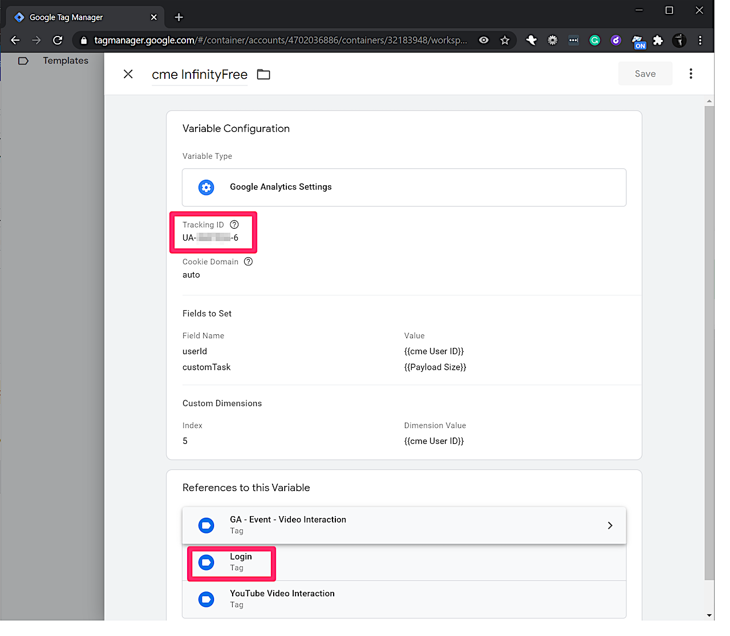The width and height of the screenshot is (730, 636).
Task: Click the GA - Event - Video Interaction tag icon
Action: [206, 525]
